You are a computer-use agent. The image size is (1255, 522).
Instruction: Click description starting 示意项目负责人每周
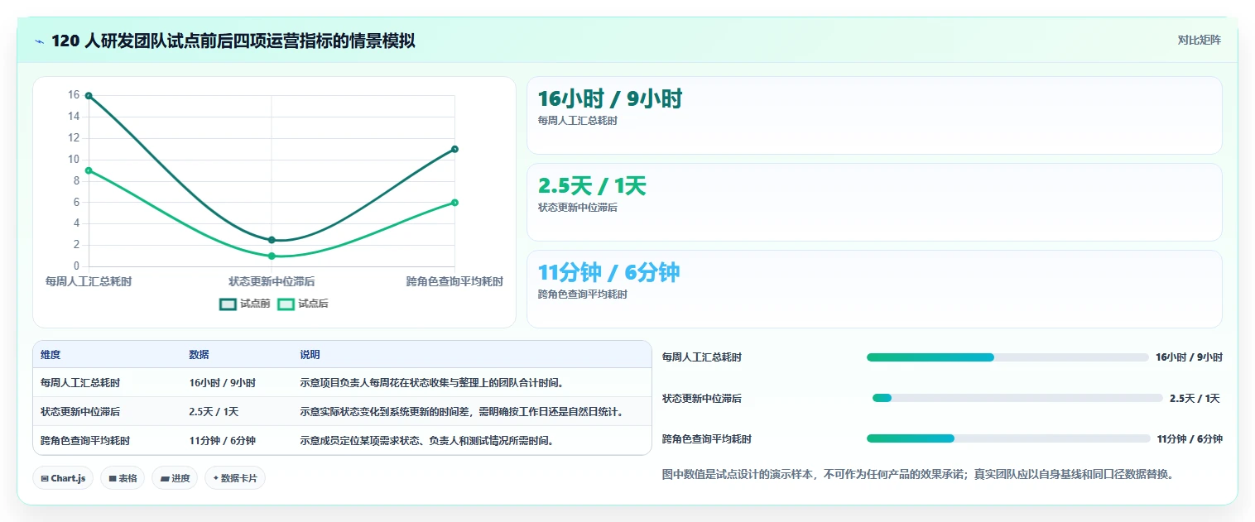click(432, 383)
